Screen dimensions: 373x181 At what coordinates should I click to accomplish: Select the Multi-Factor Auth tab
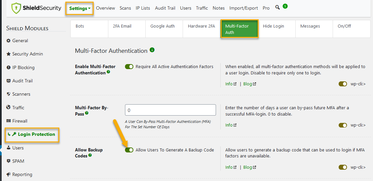pyautogui.click(x=239, y=29)
